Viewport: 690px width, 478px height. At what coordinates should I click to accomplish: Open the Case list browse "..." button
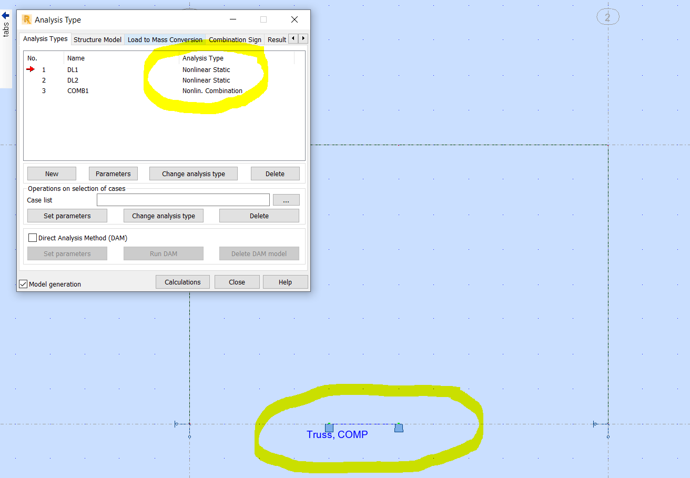pos(286,200)
